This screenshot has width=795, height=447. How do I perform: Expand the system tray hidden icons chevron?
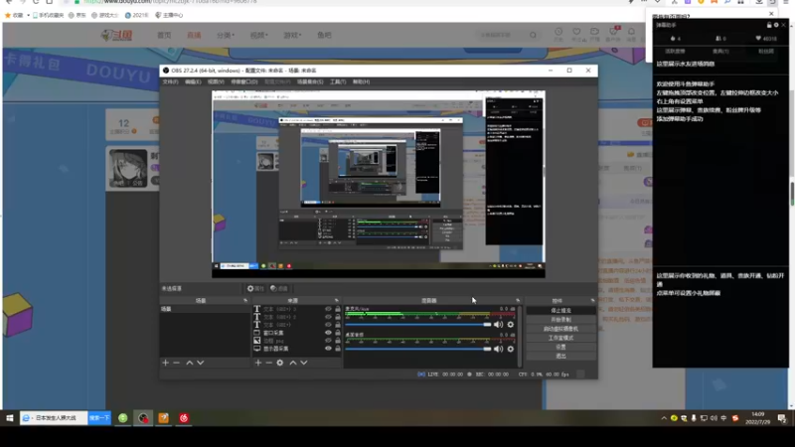[664, 418]
